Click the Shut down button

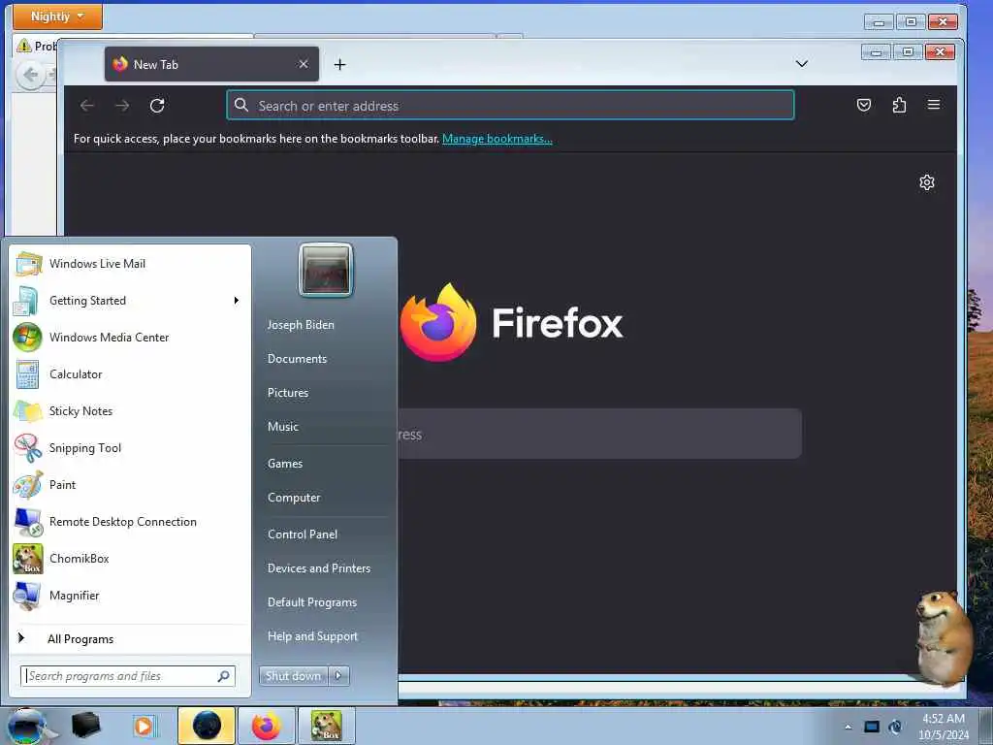(x=294, y=676)
